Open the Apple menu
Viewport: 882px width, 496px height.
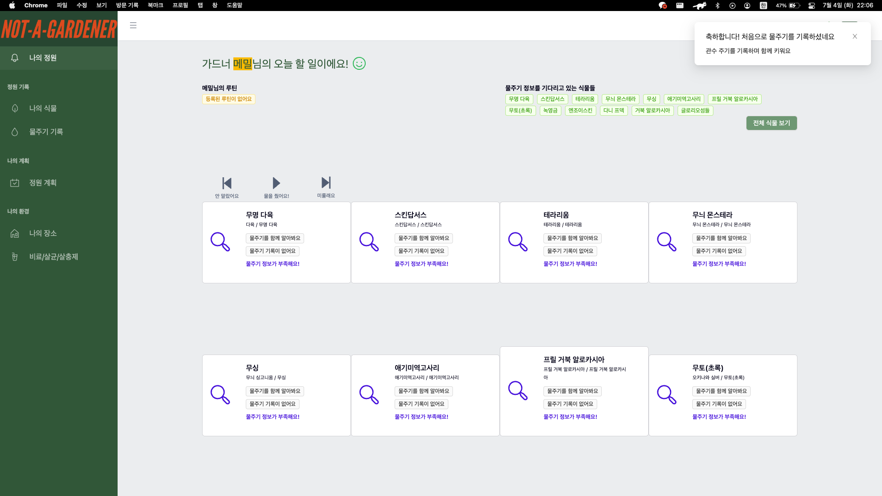click(x=12, y=6)
